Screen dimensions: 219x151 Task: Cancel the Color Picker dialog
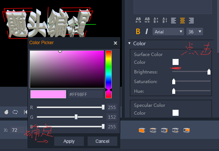[102, 141]
